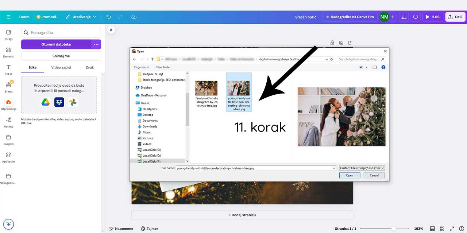Enter fullscreen presentation mode via diagonal arrows icon
The image size is (467, 233).
[x=452, y=229]
